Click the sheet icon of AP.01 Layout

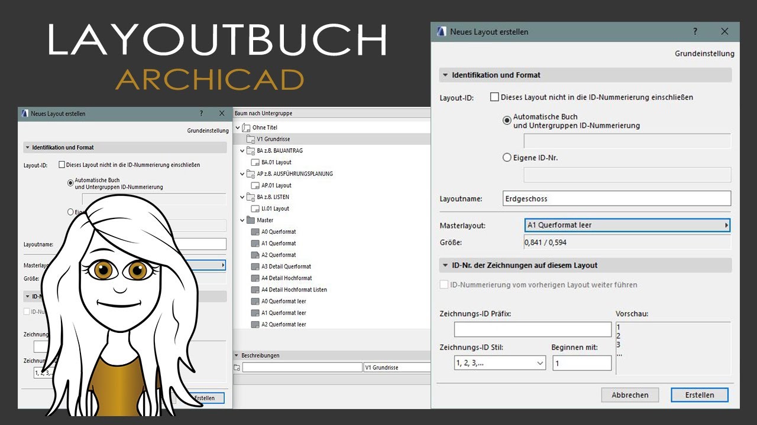pyautogui.click(x=255, y=185)
